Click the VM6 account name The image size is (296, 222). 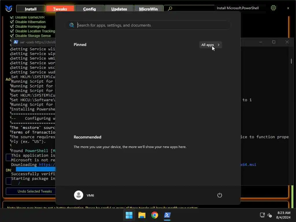pos(90,195)
